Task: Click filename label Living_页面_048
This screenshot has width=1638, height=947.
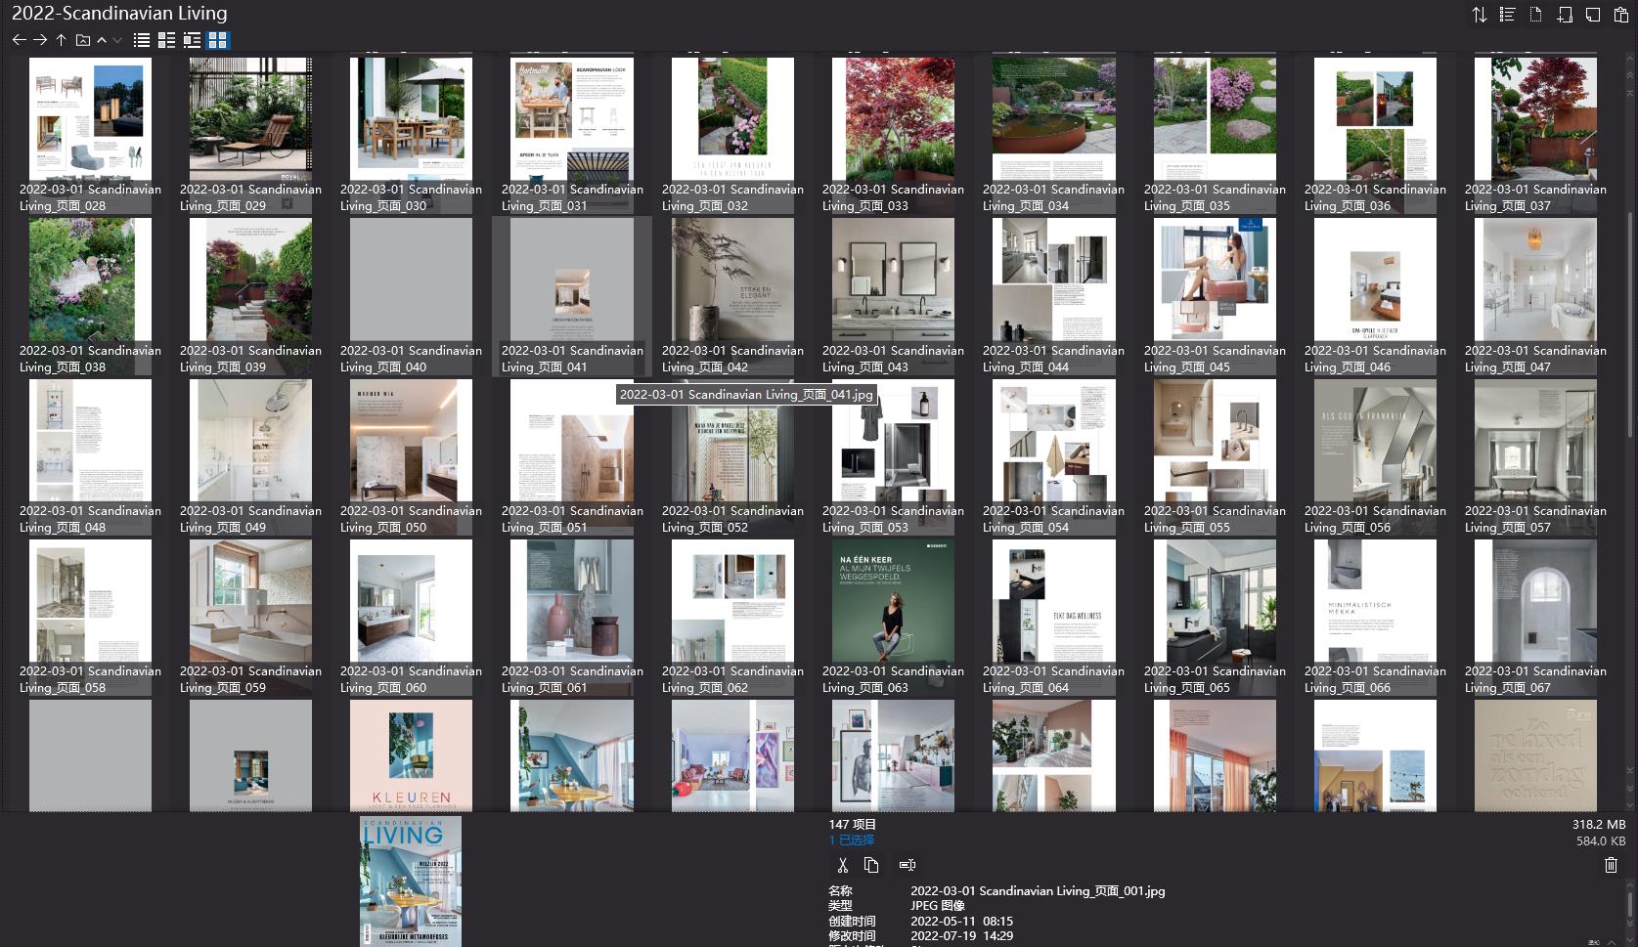Action: 90,519
